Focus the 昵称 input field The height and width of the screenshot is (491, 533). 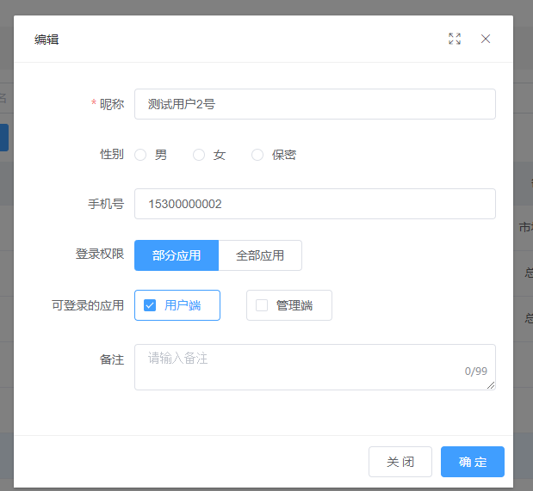point(315,104)
